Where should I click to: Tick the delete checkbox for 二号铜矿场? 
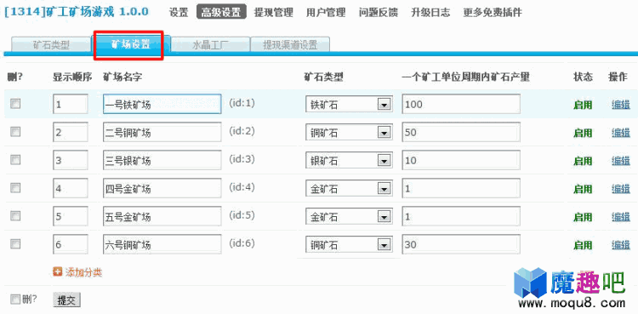(15, 132)
